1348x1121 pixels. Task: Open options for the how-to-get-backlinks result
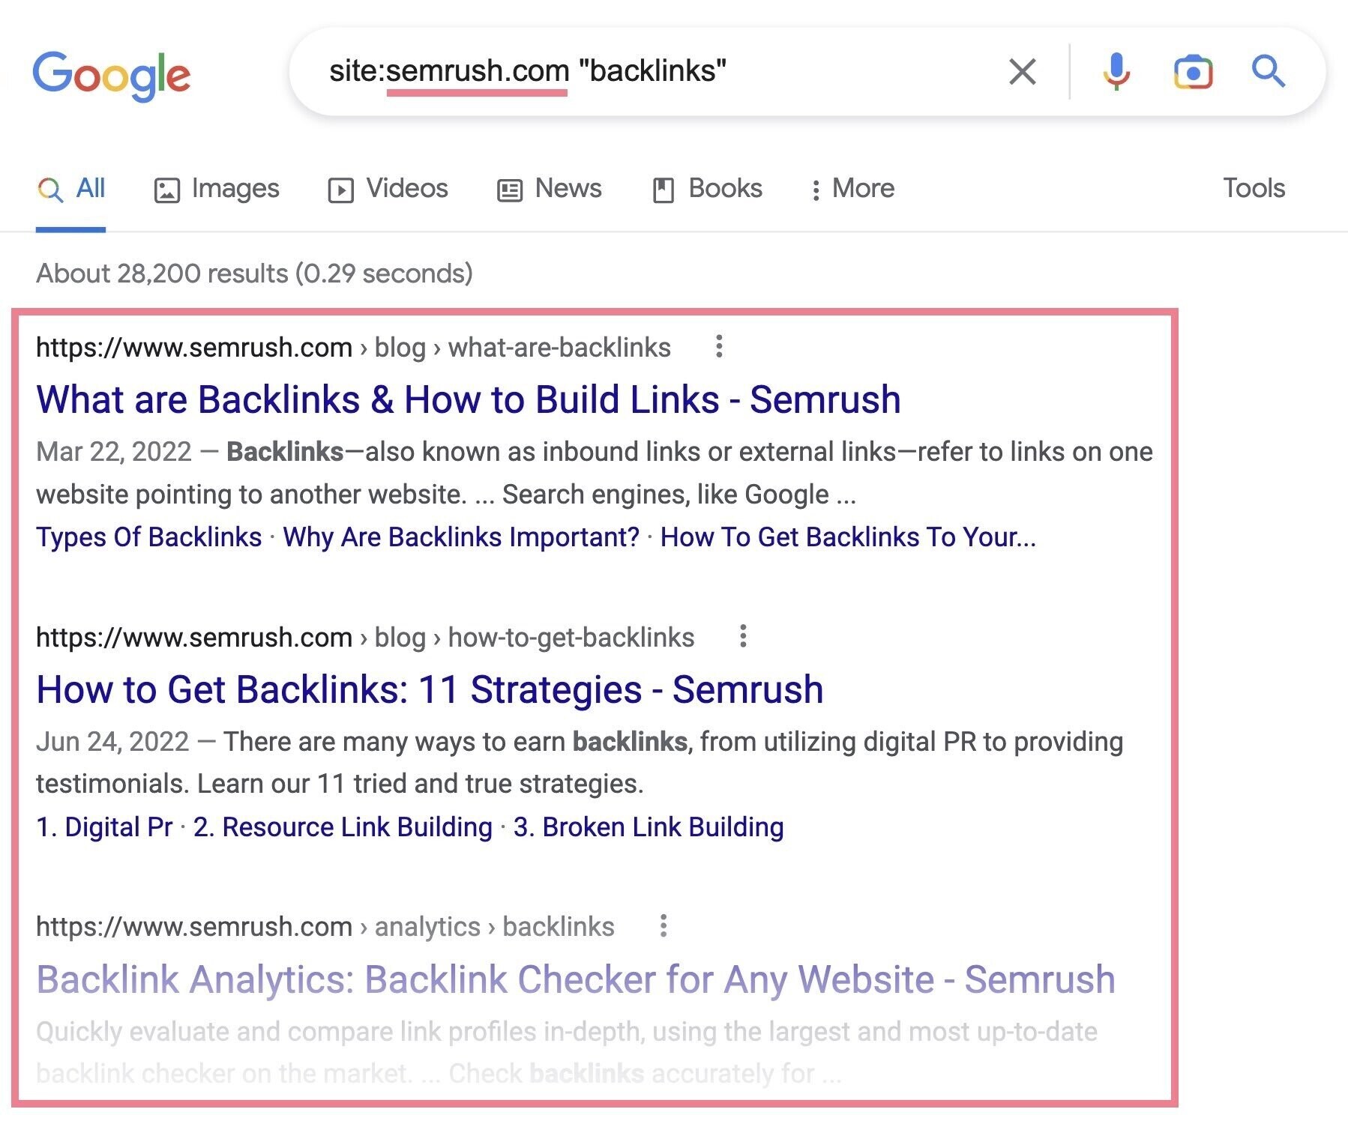743,636
